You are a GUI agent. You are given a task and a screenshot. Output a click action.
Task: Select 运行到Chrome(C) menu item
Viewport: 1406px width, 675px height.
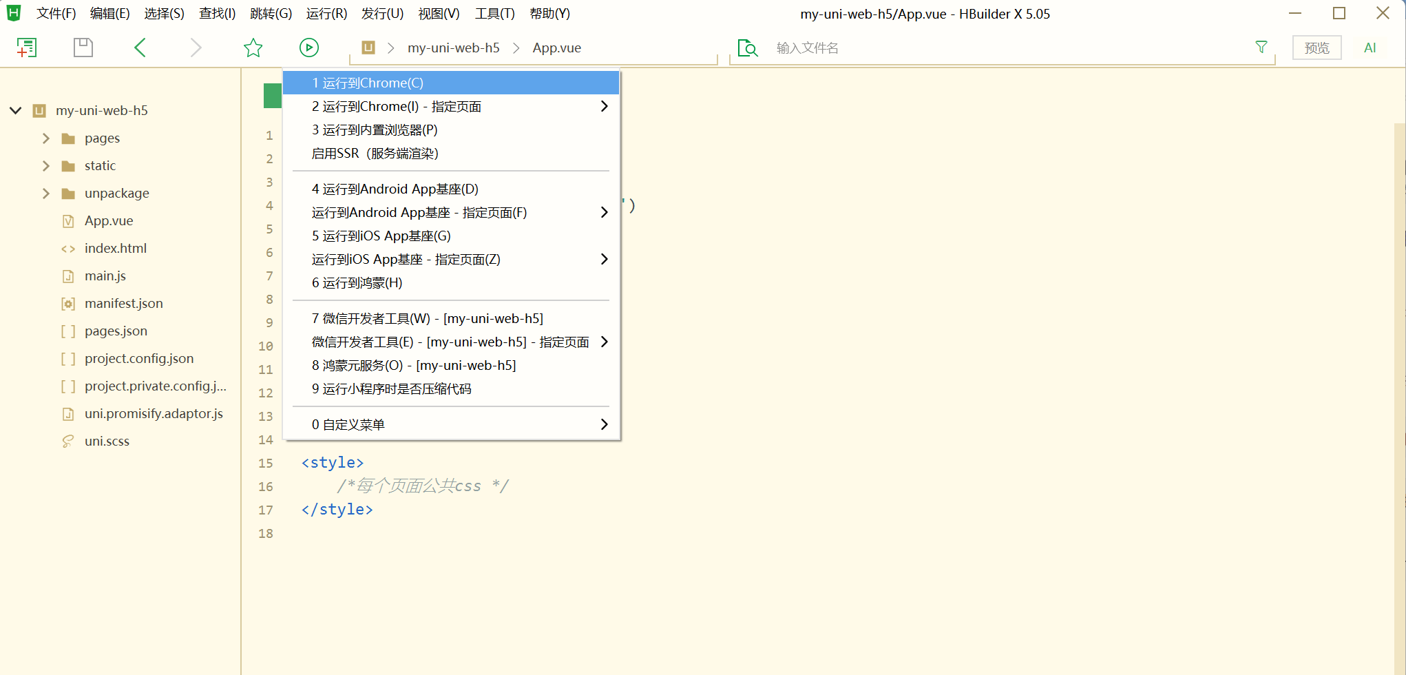click(x=451, y=83)
